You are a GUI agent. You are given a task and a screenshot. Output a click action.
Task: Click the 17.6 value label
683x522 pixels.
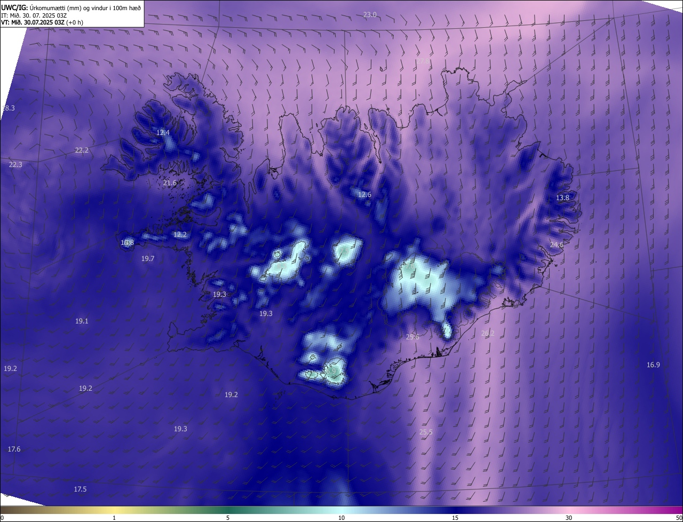[14, 449]
